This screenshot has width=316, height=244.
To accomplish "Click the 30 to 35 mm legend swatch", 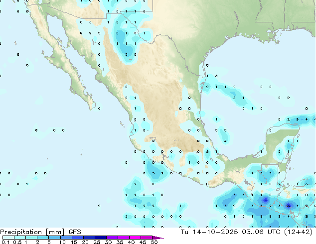I will pyautogui.click(x=112, y=238).
